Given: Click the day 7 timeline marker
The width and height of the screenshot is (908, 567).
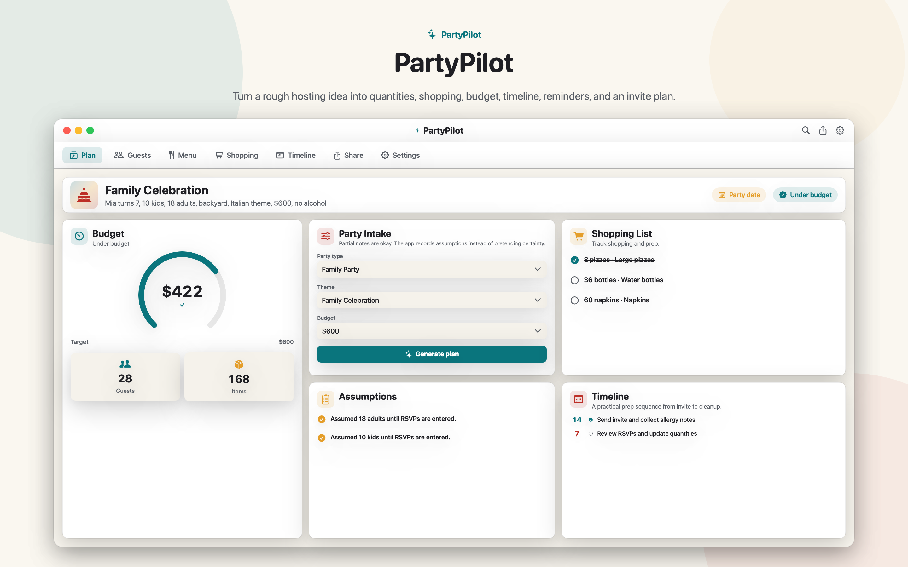Looking at the screenshot, I should (577, 433).
